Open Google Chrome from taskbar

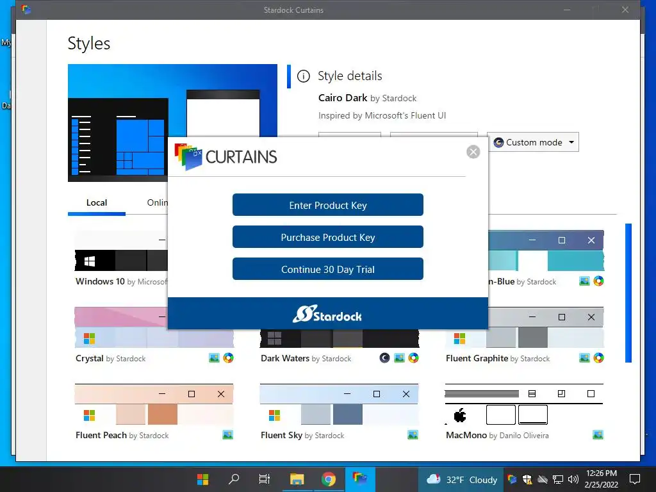[329, 479]
